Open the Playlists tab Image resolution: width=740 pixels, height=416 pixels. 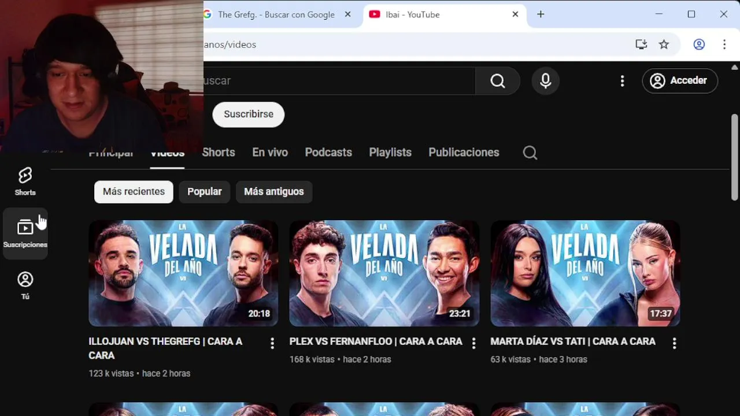pos(390,153)
